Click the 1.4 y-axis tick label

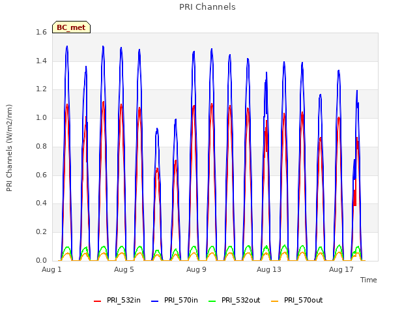click(x=41, y=61)
